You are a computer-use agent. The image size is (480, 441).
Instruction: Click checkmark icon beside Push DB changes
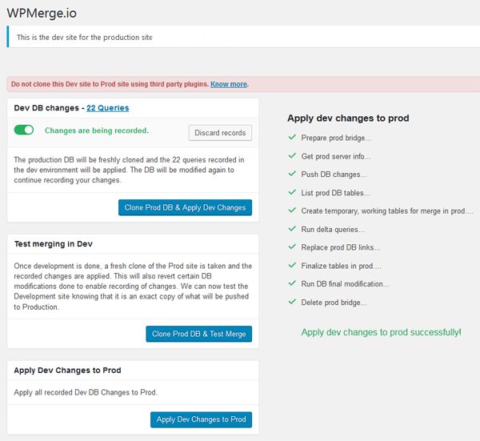pyautogui.click(x=292, y=174)
